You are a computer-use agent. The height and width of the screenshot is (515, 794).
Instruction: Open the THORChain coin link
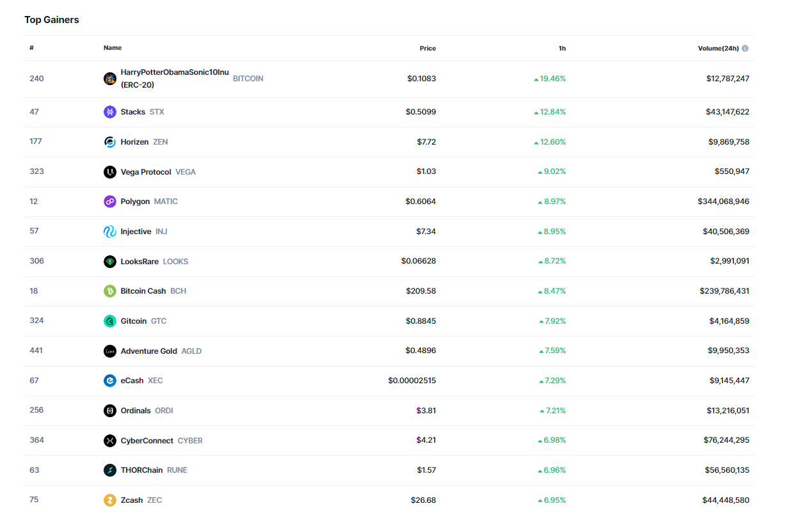(141, 470)
